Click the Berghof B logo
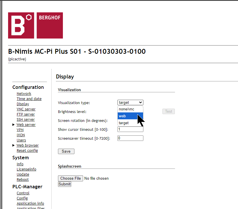Image resolution: width=238 pixels, height=209 pixels. tap(21, 25)
